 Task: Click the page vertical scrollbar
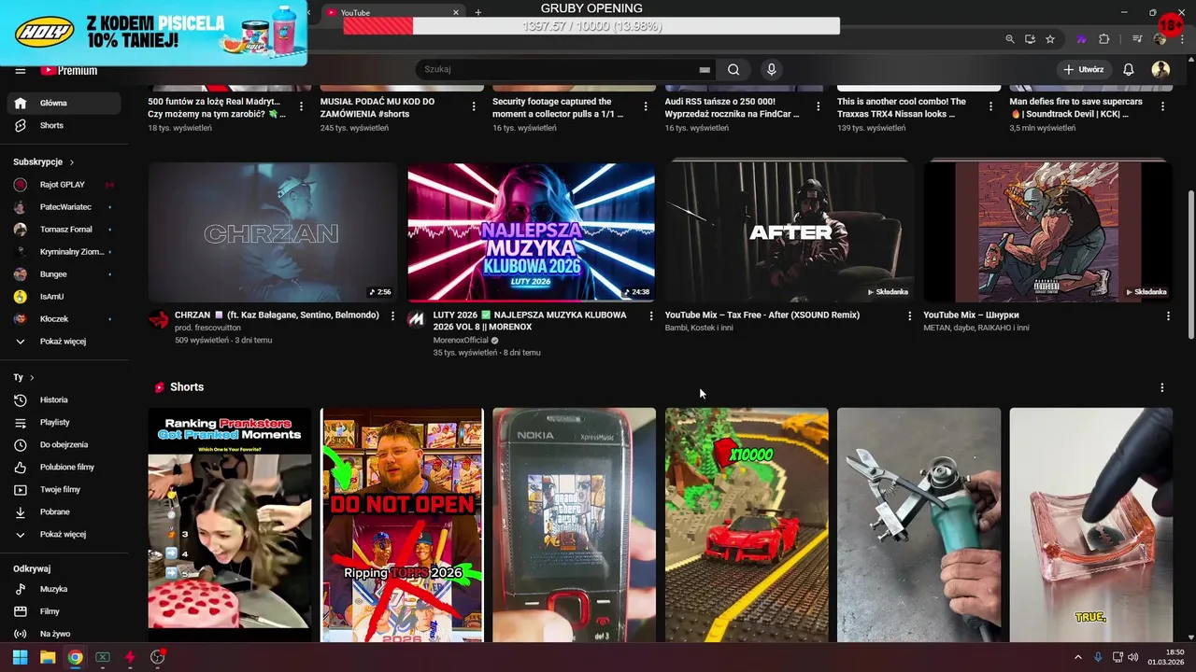coord(1190,265)
